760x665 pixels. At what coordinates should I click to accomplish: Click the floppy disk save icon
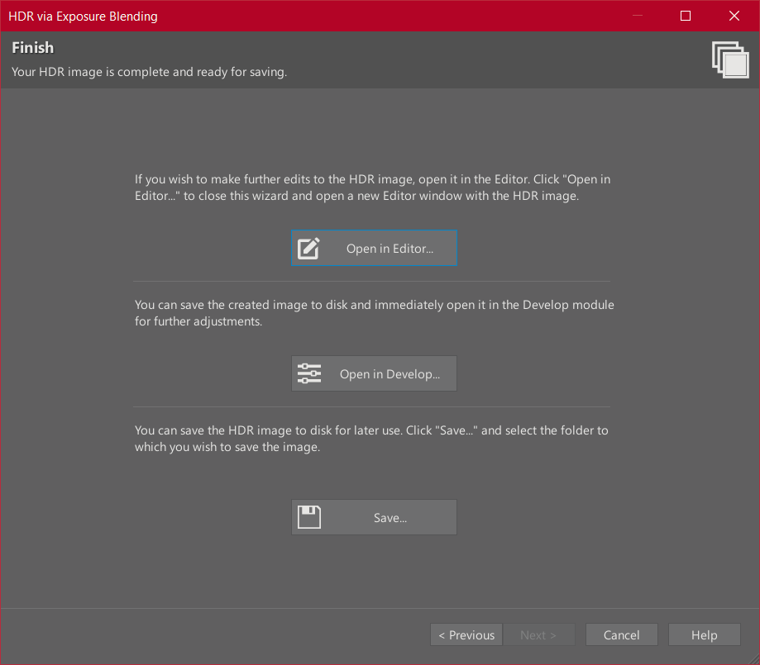(x=308, y=518)
